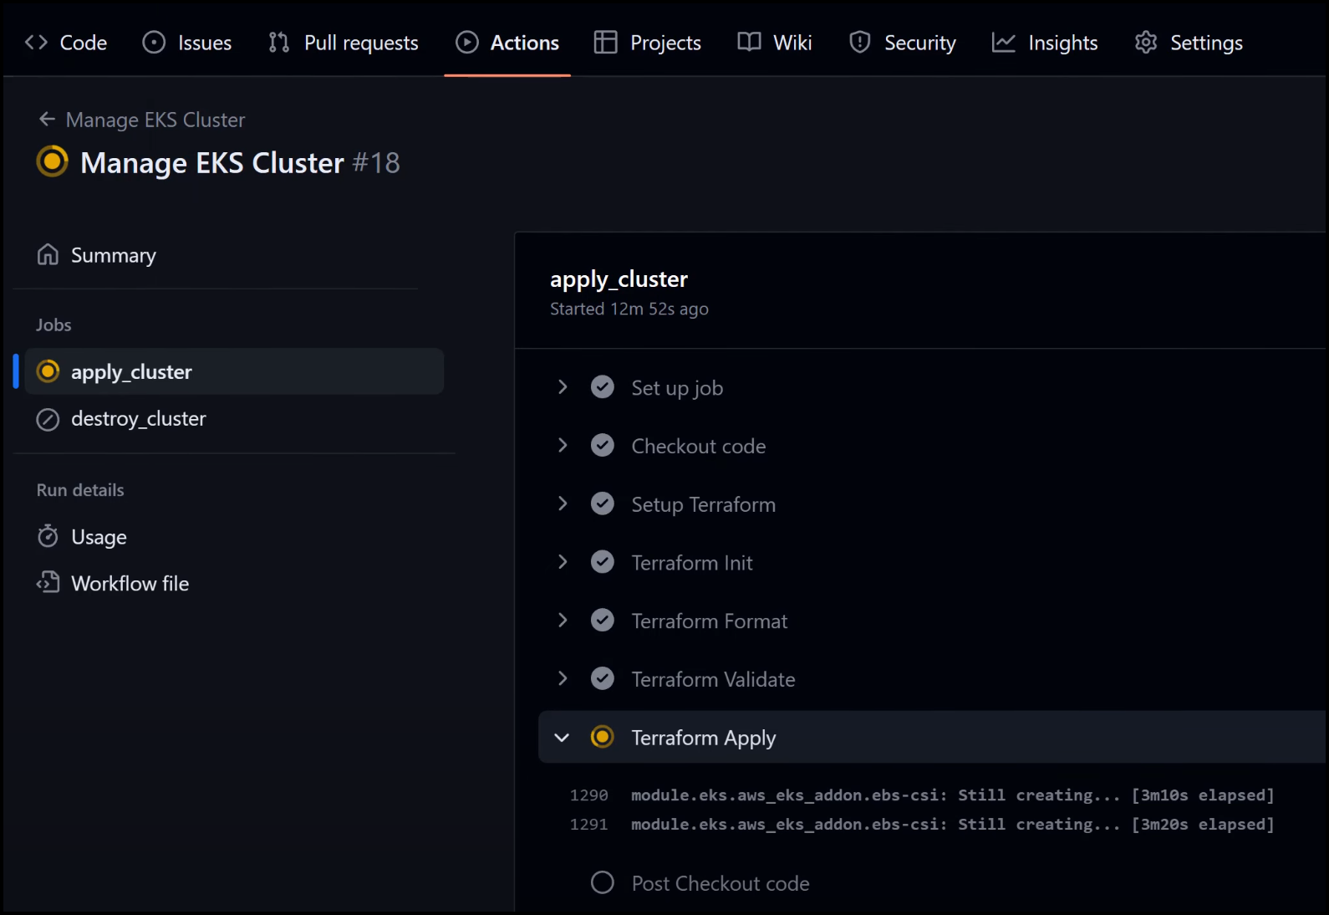Click the Post Checkout code step label
1329x915 pixels.
pos(721,884)
